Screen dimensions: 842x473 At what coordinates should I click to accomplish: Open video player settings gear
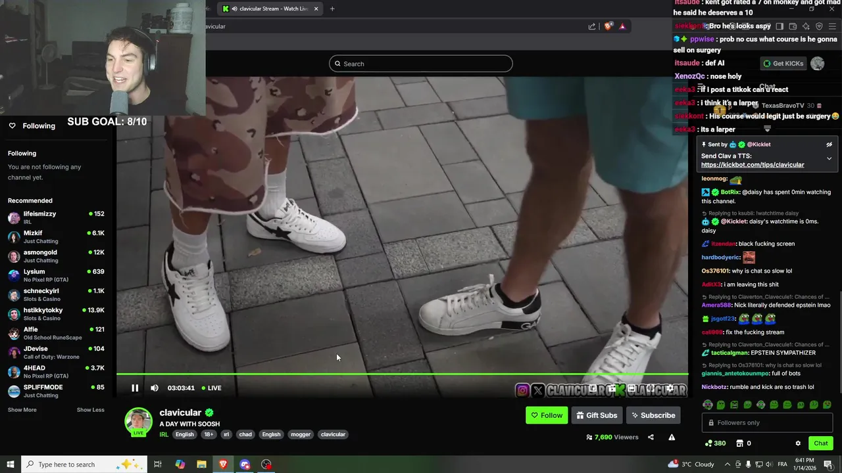pyautogui.click(x=670, y=388)
